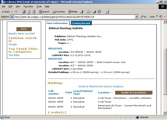Click Basement Lib.Tower Current Periodicals cell
This screenshot has width=167, height=120.
tap(124, 107)
